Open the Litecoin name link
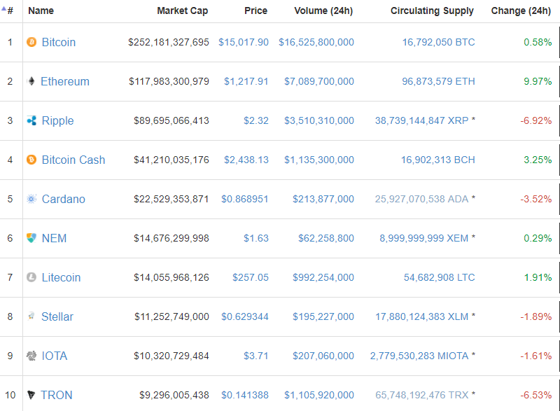This screenshot has height=411, width=560. coord(61,277)
